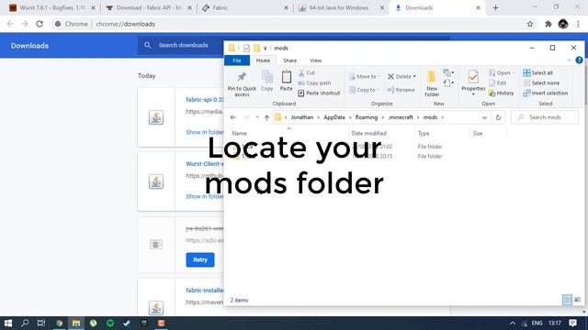Expand Open dropdown in ribbon

[514, 73]
